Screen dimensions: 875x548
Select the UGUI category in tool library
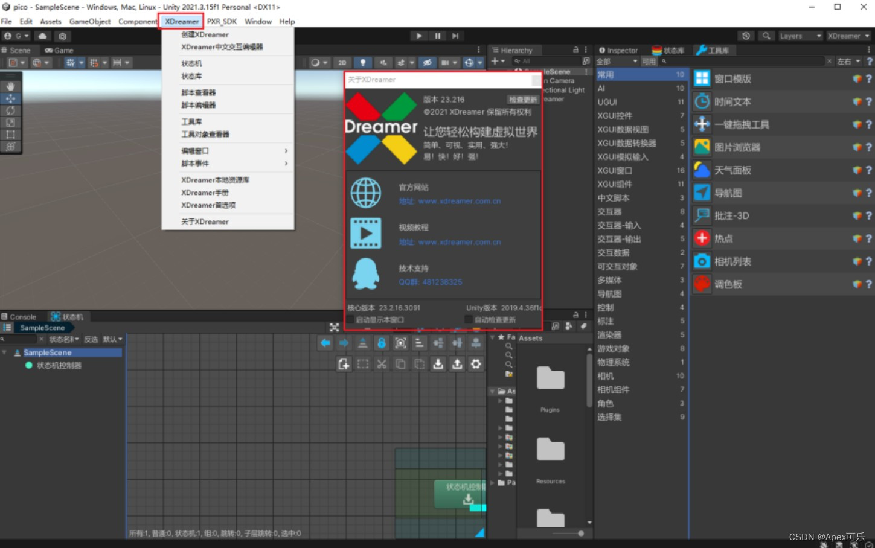pyautogui.click(x=641, y=102)
